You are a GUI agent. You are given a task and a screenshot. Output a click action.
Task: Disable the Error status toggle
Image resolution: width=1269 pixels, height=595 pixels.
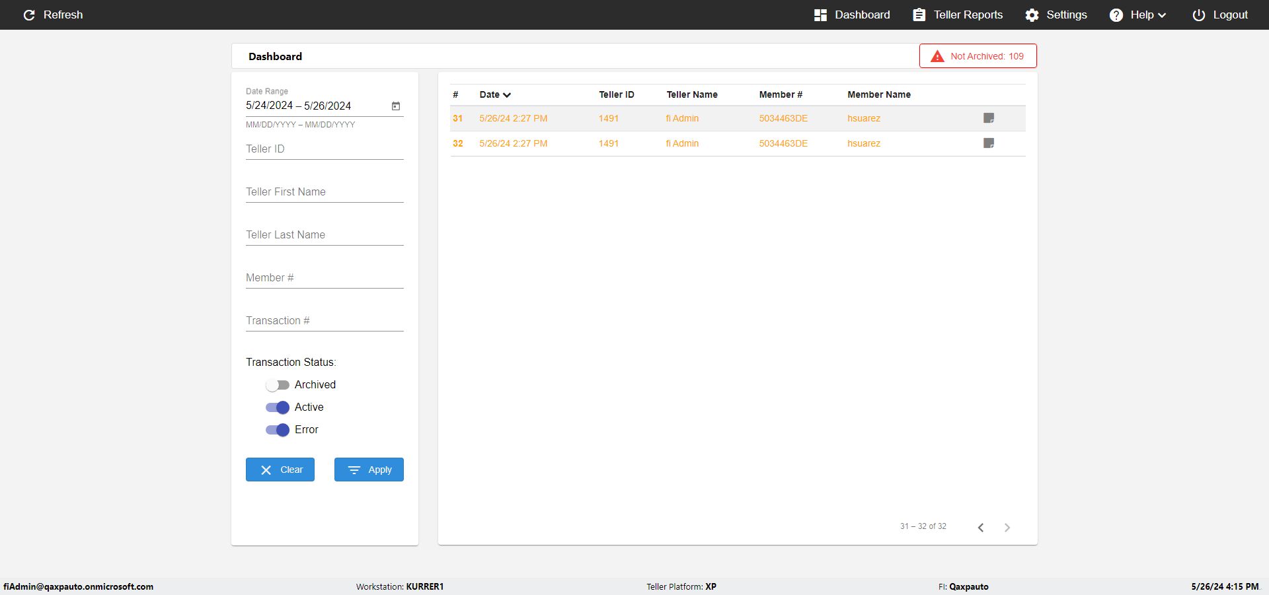click(278, 430)
